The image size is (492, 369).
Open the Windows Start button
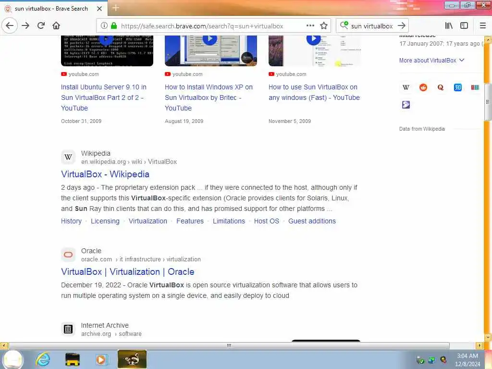click(12, 359)
